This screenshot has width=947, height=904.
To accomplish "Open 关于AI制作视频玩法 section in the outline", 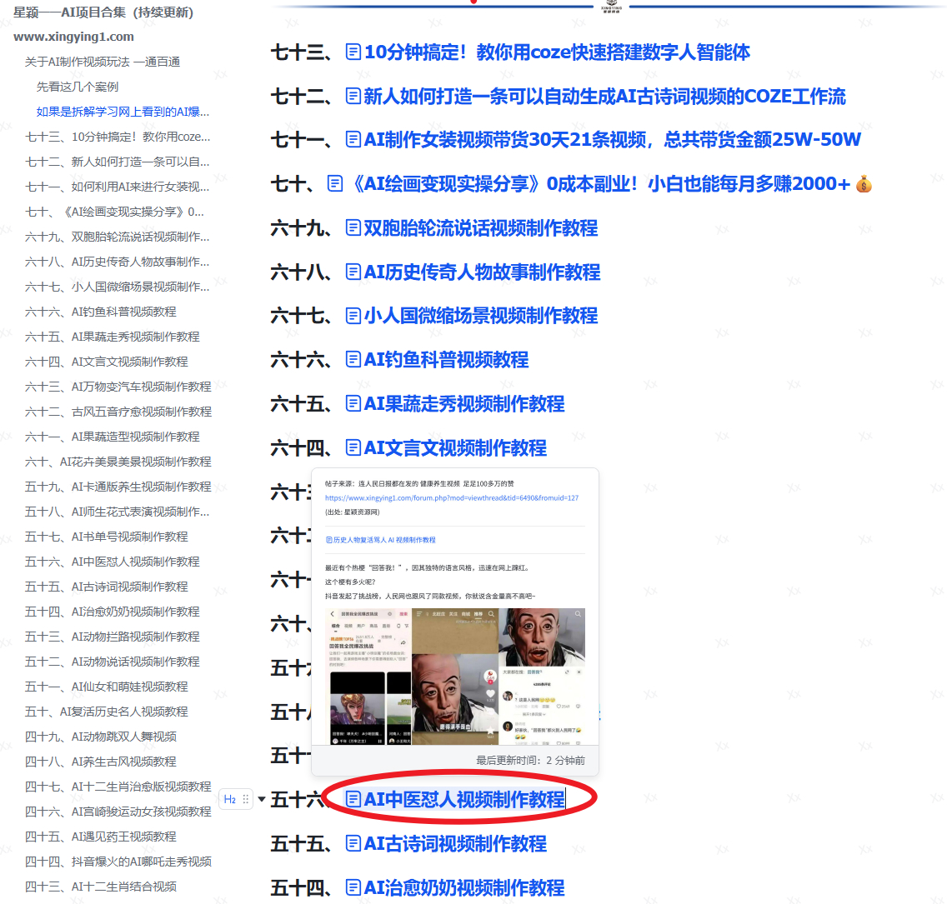I will coord(103,62).
